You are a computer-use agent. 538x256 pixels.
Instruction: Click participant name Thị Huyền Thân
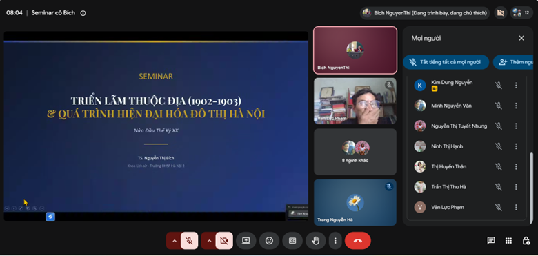point(449,167)
